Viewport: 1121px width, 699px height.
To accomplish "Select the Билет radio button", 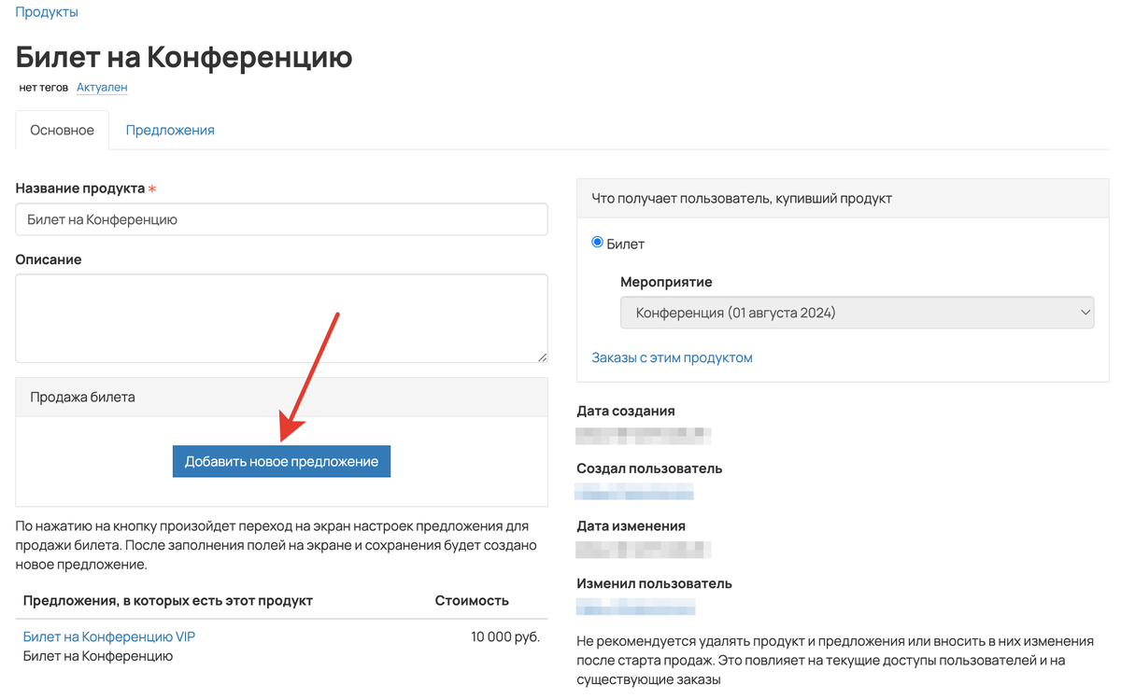I will tap(598, 243).
